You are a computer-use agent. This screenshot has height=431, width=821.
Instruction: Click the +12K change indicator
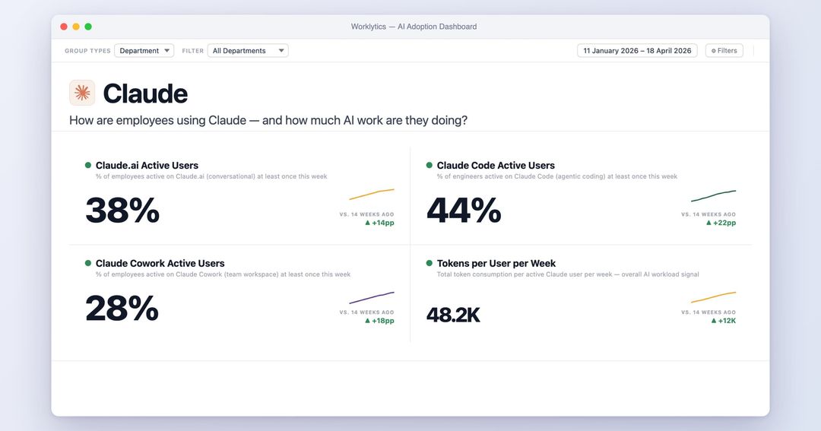click(x=724, y=321)
